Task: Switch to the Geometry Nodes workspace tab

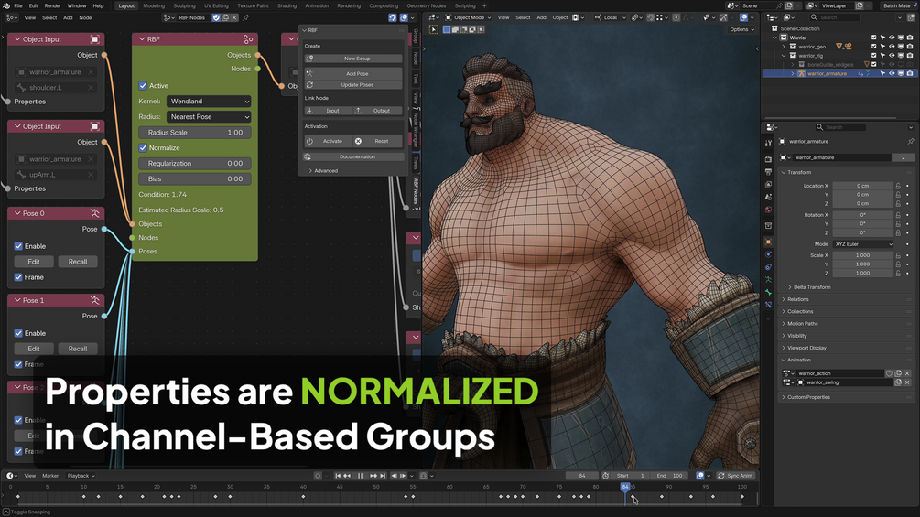Action: point(426,5)
